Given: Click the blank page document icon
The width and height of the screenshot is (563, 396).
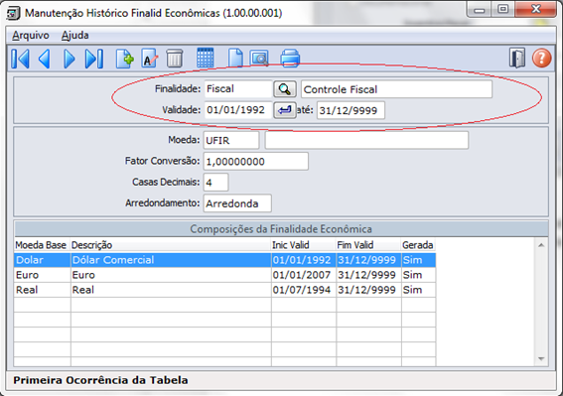Looking at the screenshot, I should 235,59.
